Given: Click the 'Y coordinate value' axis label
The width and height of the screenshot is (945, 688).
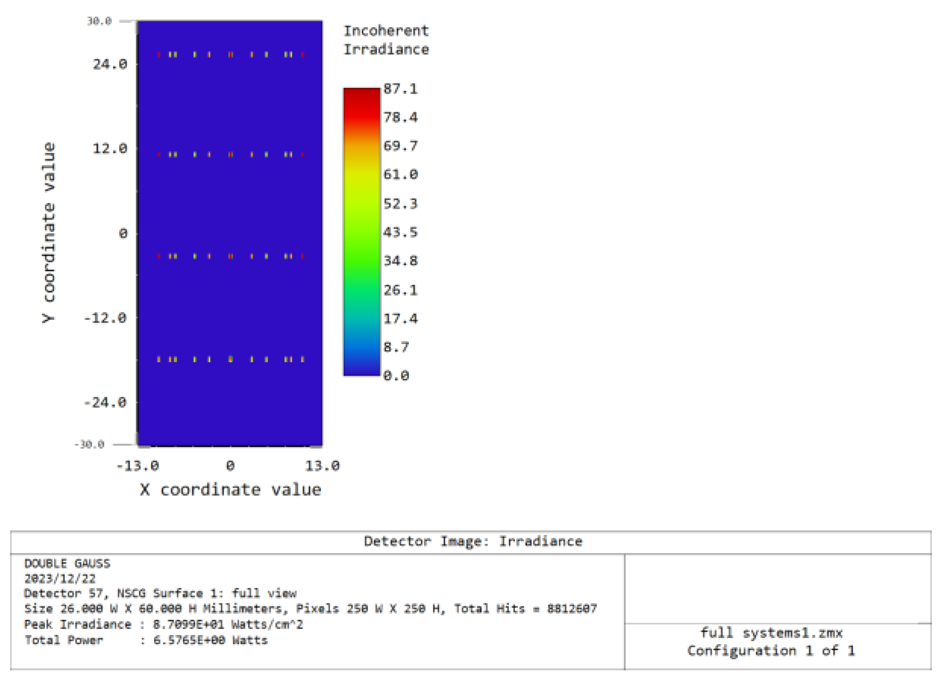Looking at the screenshot, I should (x=48, y=233).
